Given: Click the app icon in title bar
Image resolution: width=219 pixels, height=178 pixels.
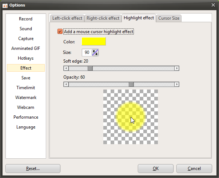Looking at the screenshot, I should coord(5,5).
